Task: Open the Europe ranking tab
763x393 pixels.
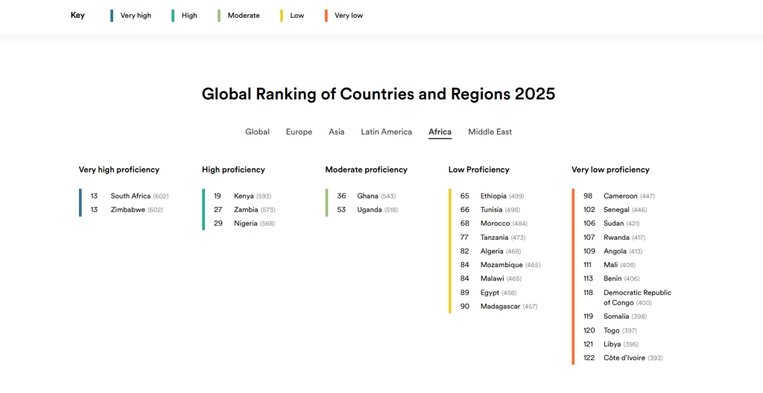Action: coord(299,132)
